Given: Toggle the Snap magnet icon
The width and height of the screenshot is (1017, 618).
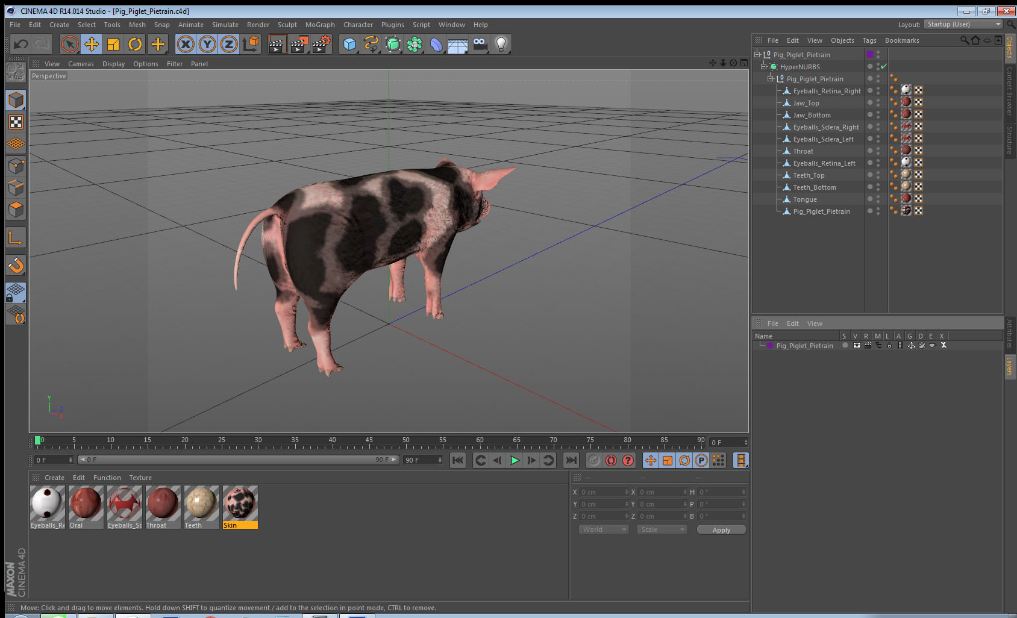Looking at the screenshot, I should click(x=16, y=265).
